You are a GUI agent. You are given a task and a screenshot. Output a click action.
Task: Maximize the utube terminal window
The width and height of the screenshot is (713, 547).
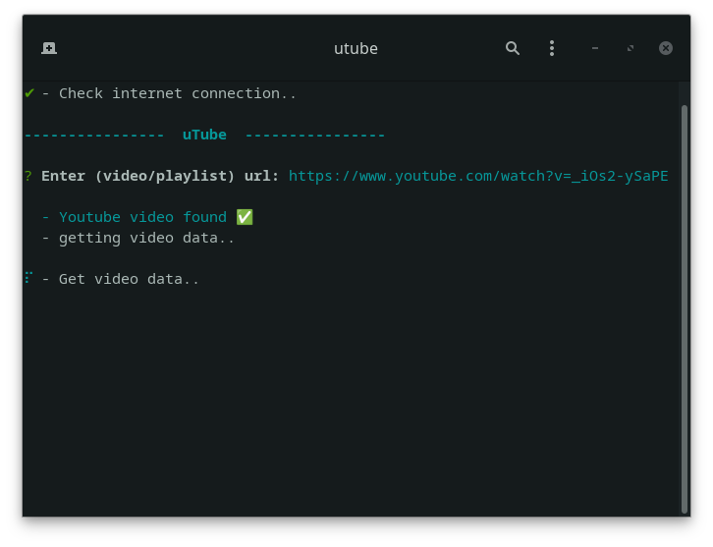pos(631,48)
